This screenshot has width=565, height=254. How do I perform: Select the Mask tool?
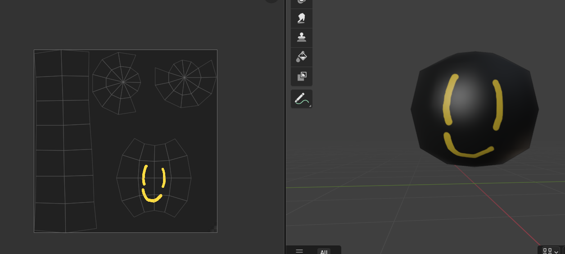(x=302, y=76)
